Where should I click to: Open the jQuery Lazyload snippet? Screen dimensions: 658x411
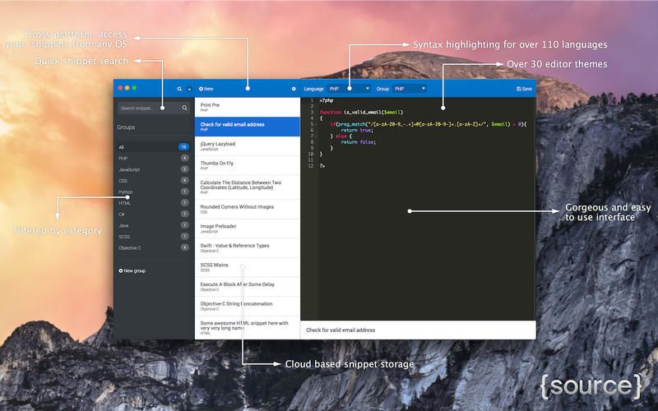tap(248, 146)
